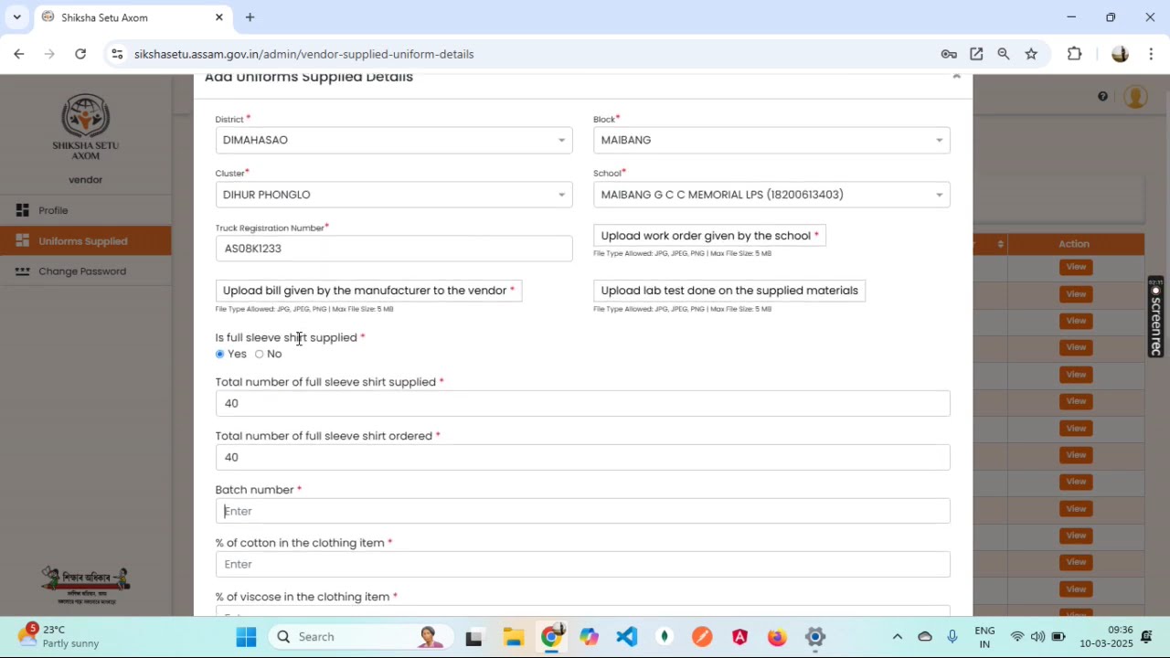Open the tab search dropdown arrow
This screenshot has height=658, width=1170.
(16, 17)
